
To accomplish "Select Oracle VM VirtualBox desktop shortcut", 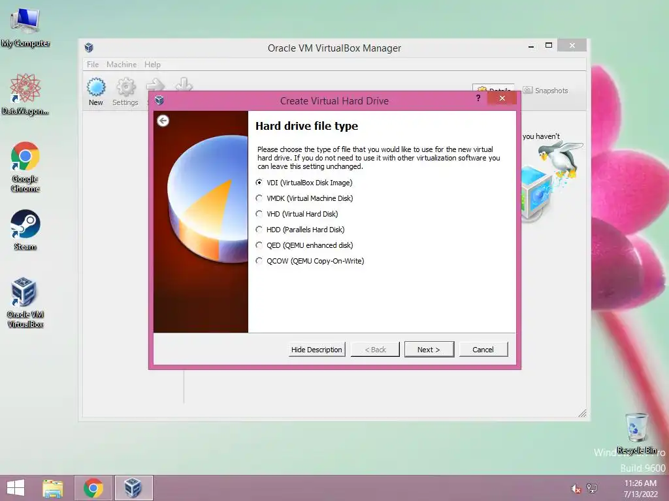I will 25,303.
